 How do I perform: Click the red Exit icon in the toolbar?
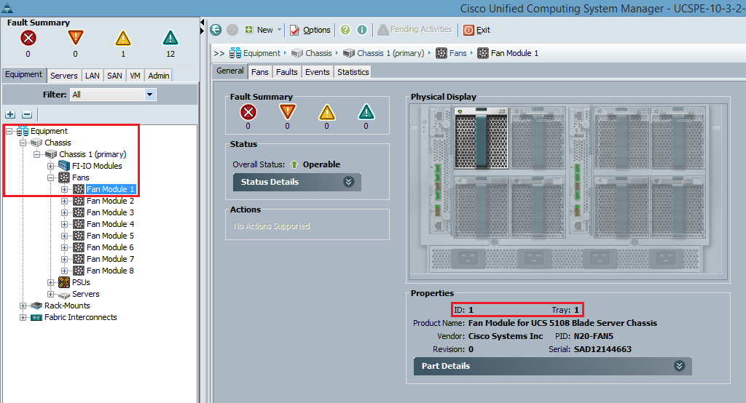tap(468, 30)
